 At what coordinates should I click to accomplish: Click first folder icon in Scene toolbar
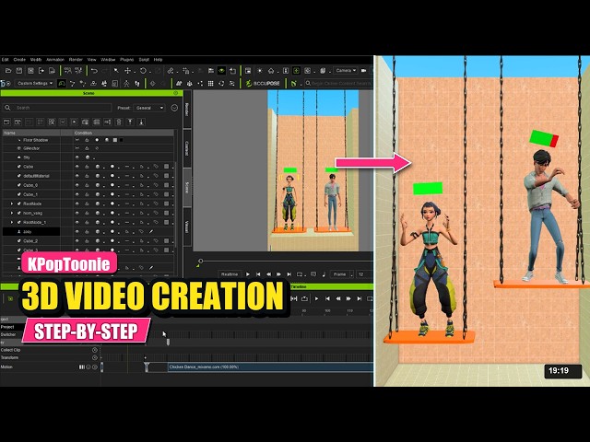pos(6,122)
